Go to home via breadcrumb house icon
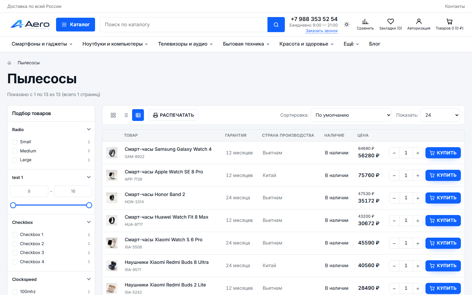The width and height of the screenshot is (472, 295). [10, 63]
